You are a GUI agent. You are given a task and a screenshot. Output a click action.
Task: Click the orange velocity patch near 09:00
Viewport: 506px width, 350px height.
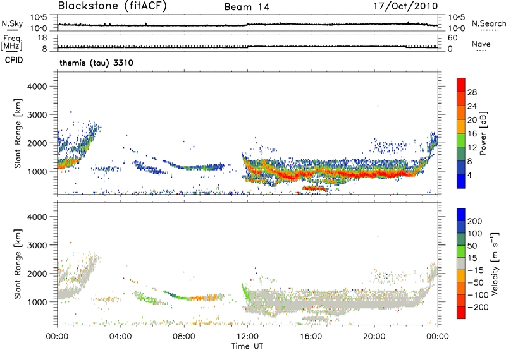click(203, 298)
